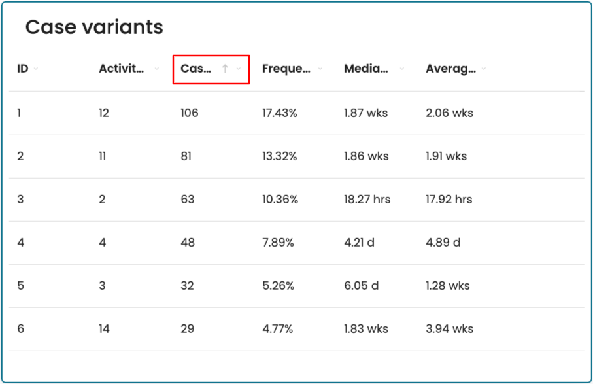593x384 pixels.
Task: Sort by the Activities column header
Action: (122, 69)
